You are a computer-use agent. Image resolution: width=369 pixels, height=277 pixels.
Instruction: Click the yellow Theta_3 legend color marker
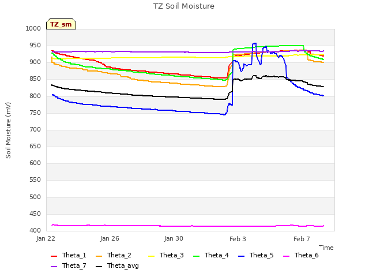click(x=151, y=256)
